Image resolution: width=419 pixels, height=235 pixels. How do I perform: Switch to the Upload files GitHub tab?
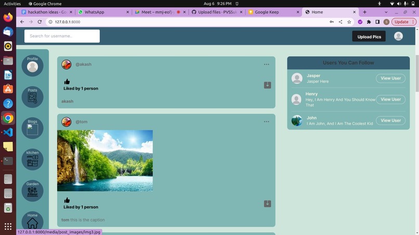tap(217, 12)
